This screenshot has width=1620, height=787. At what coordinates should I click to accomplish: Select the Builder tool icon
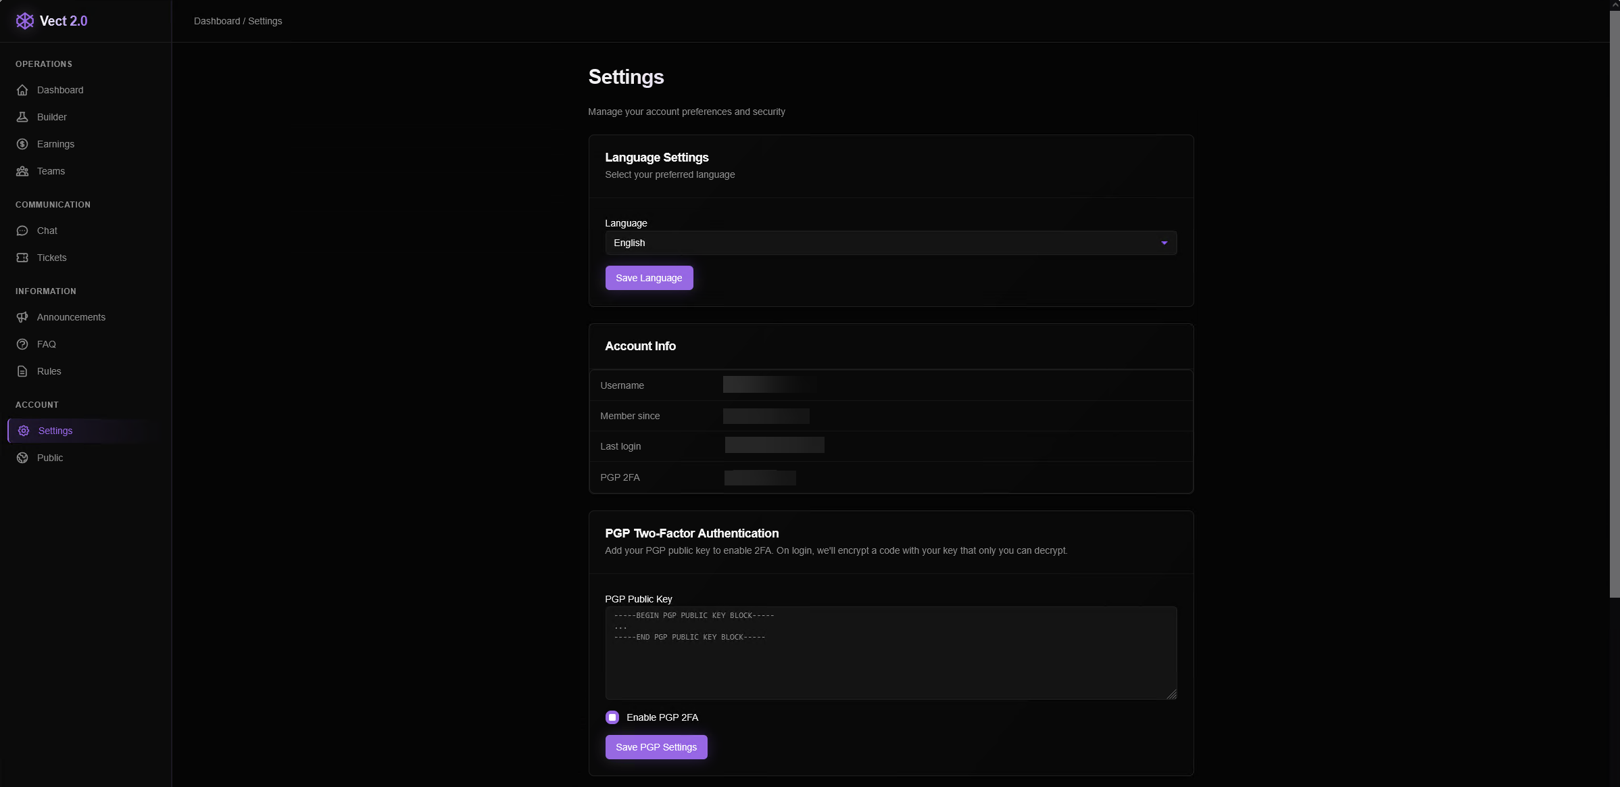[x=23, y=116]
